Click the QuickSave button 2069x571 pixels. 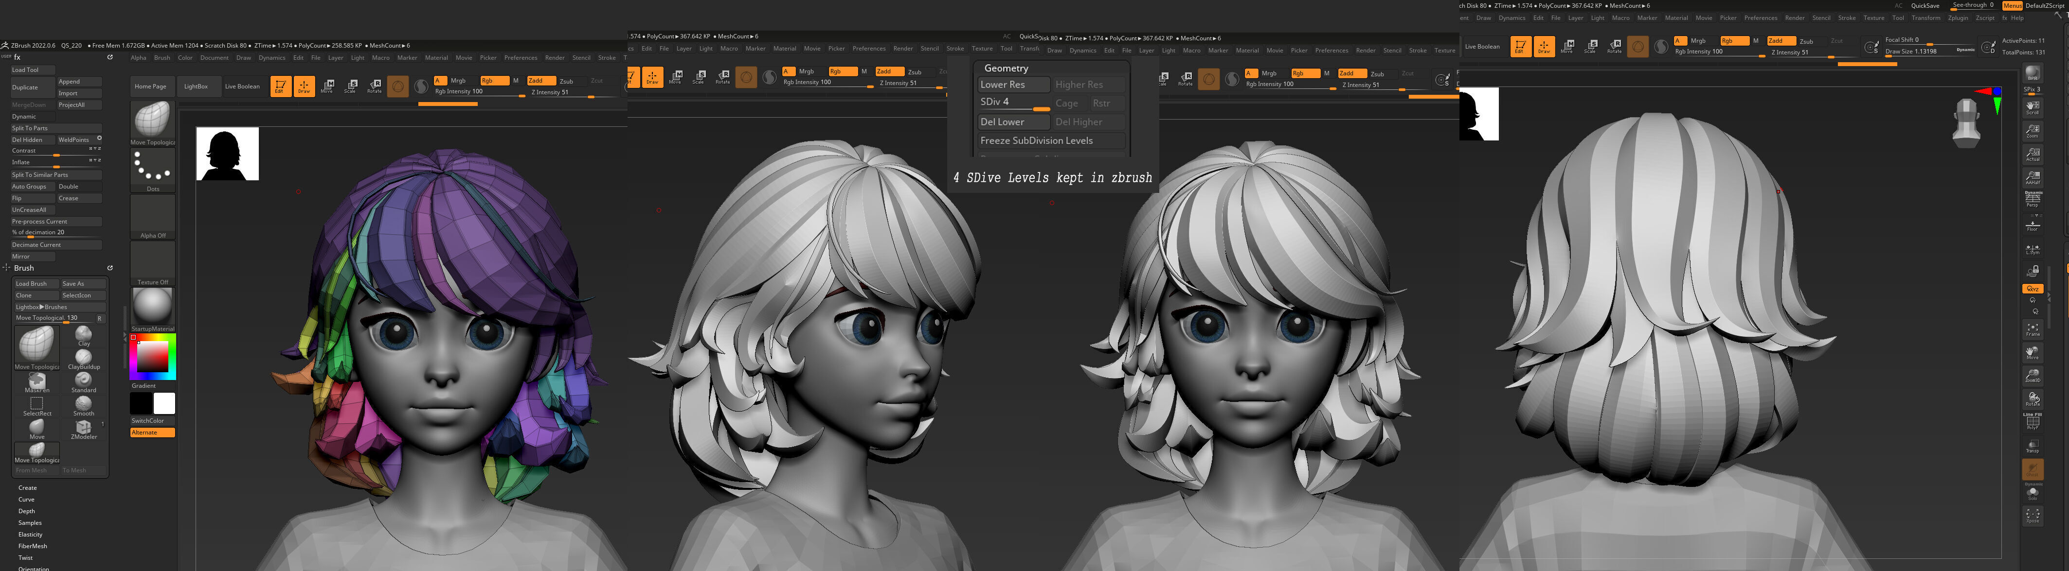pyautogui.click(x=1925, y=6)
